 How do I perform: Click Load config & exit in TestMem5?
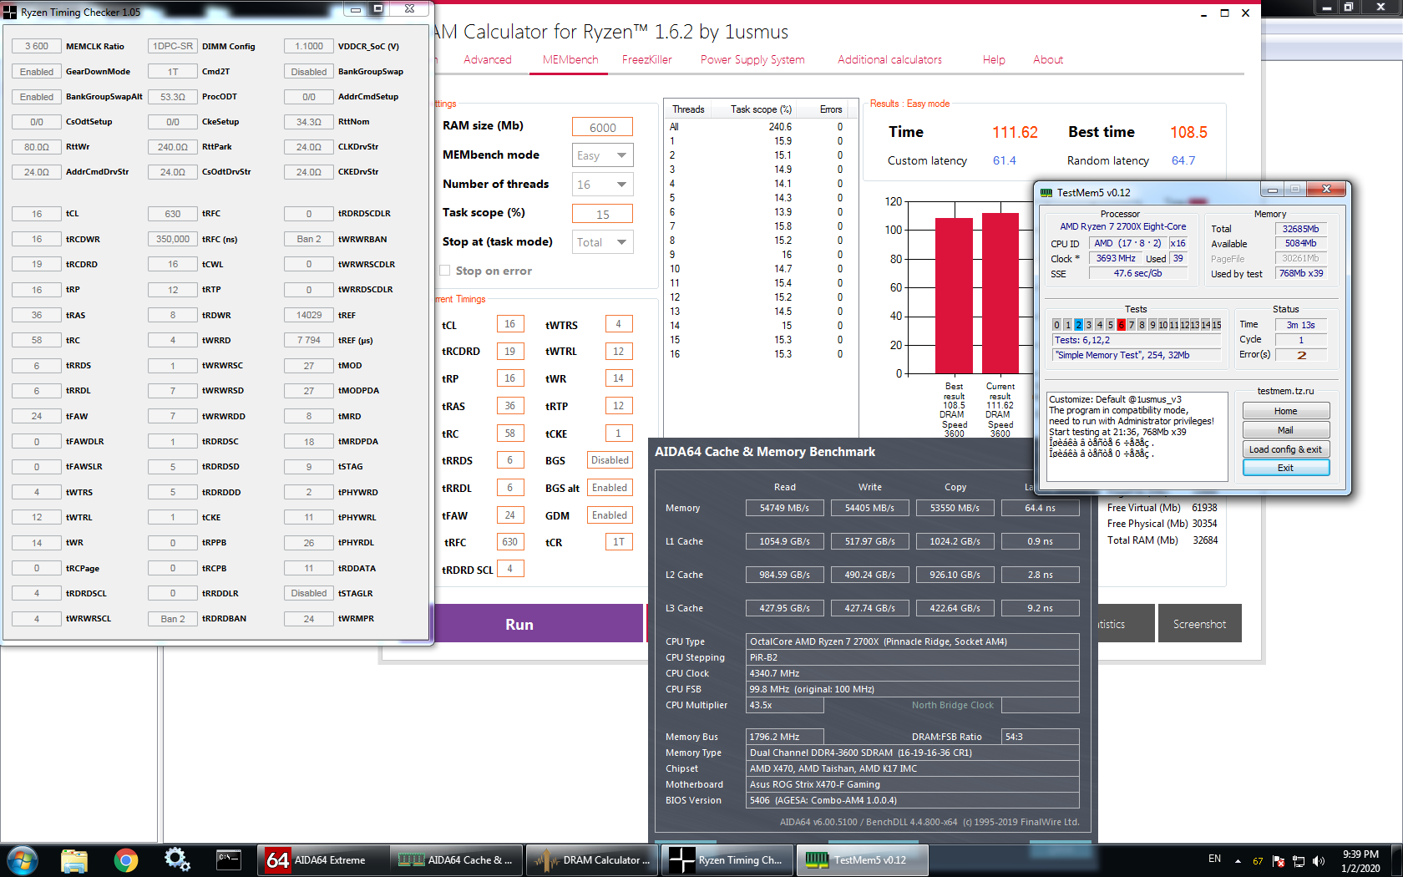[1286, 449]
